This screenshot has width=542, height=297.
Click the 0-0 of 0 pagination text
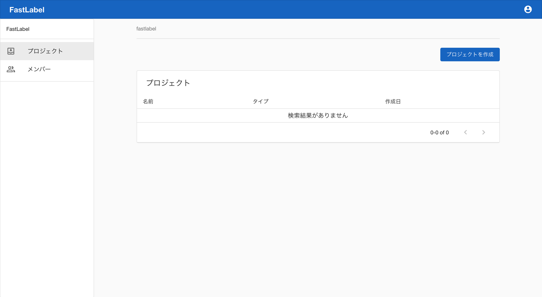[439, 133]
